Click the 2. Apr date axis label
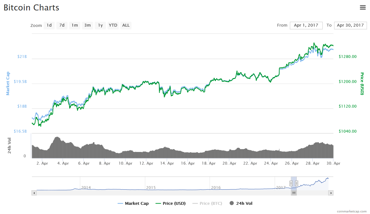 42,163
